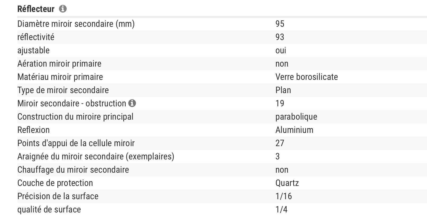
Task: Click info icon beside Miroir secondaire - obstruction
Action: click(x=132, y=103)
